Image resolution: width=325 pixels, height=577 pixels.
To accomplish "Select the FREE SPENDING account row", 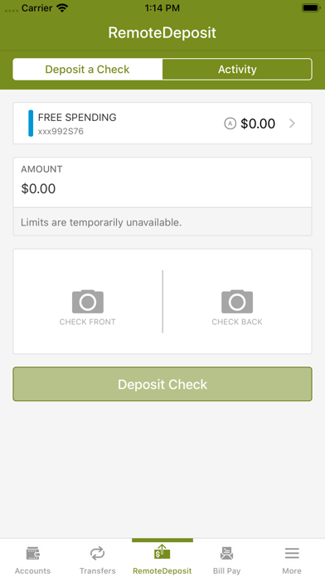I will coord(162,124).
